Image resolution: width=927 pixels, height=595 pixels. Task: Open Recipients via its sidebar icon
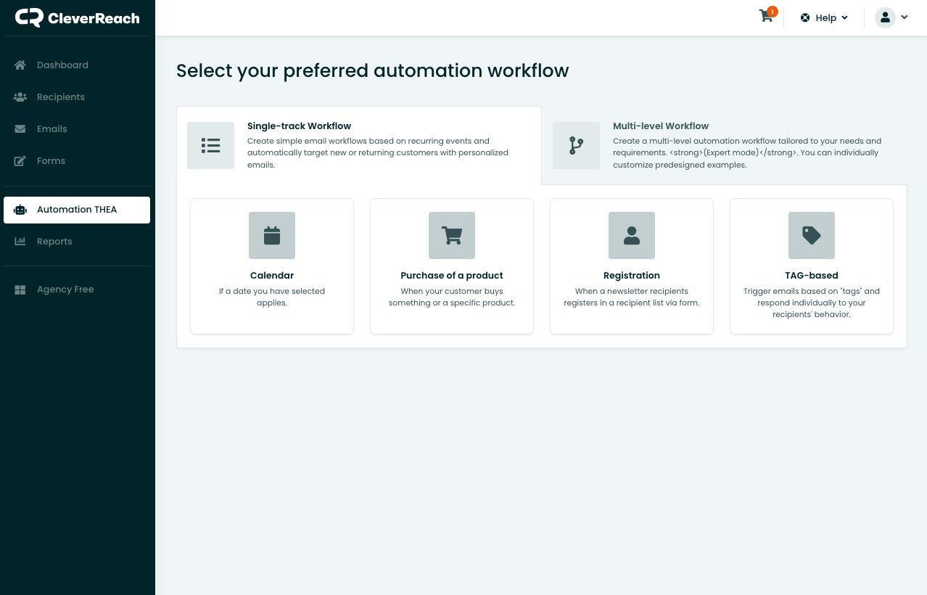20,97
